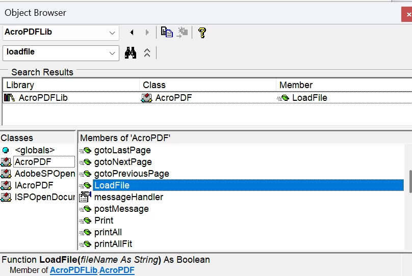
Task: Select printAll member
Action: pos(108,232)
